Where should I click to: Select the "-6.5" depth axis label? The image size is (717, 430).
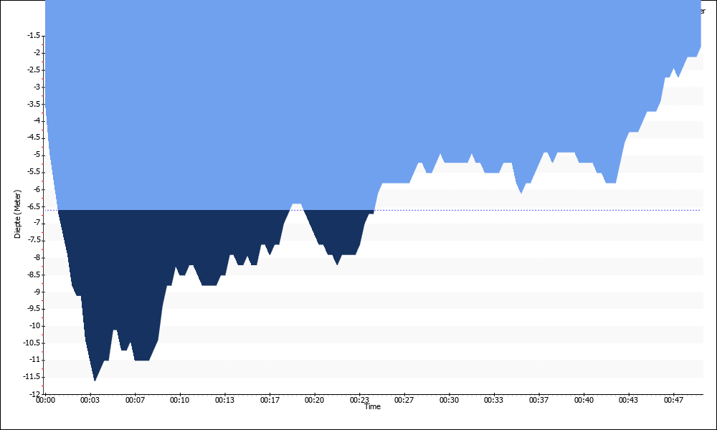pos(34,206)
